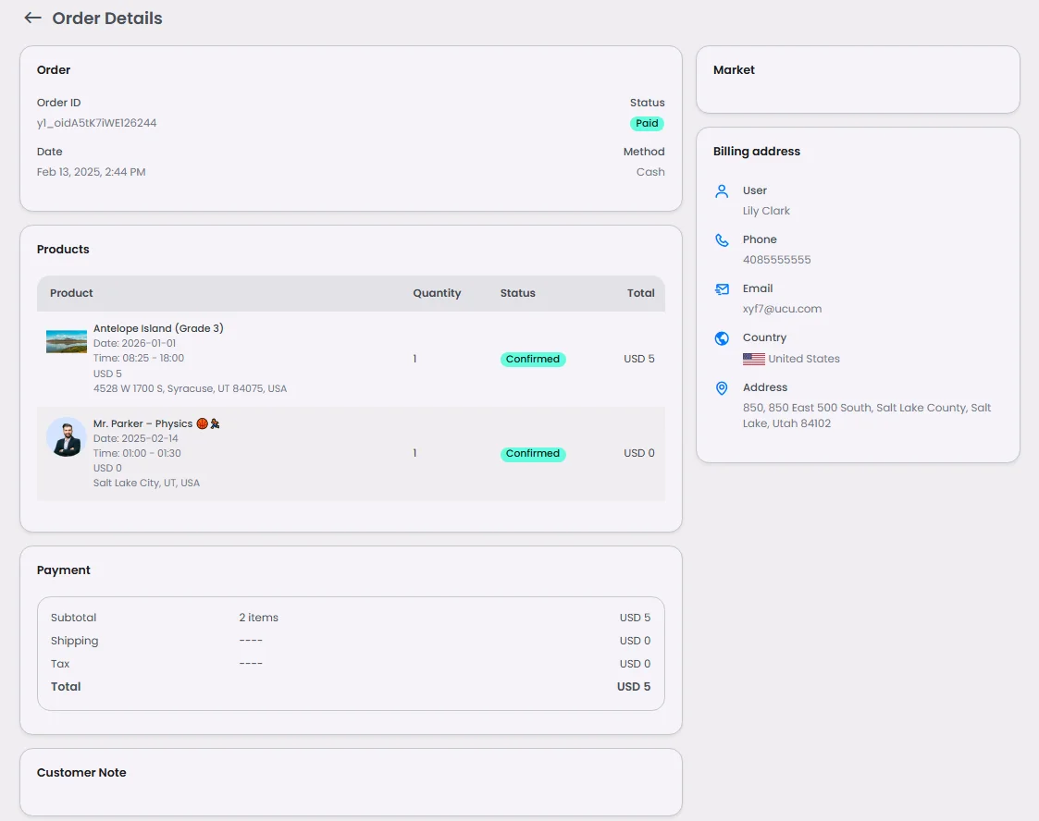
Task: Open the Antelope Island product thumbnail
Action: pyautogui.click(x=67, y=341)
